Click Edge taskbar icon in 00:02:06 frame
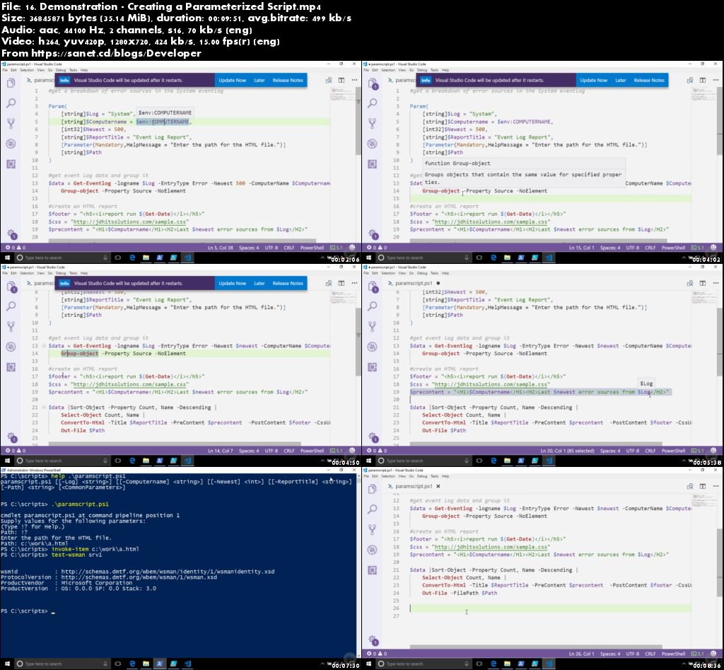 [132, 258]
